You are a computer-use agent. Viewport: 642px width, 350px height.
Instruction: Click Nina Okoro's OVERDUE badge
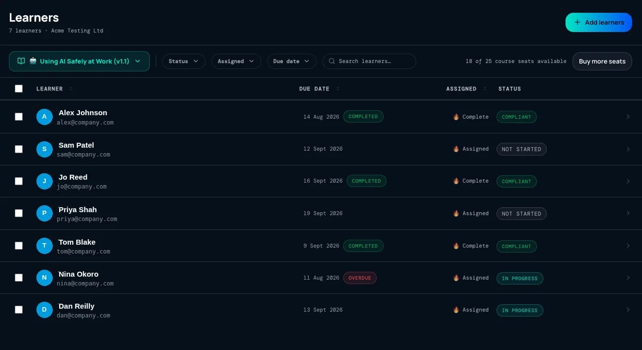tap(360, 278)
